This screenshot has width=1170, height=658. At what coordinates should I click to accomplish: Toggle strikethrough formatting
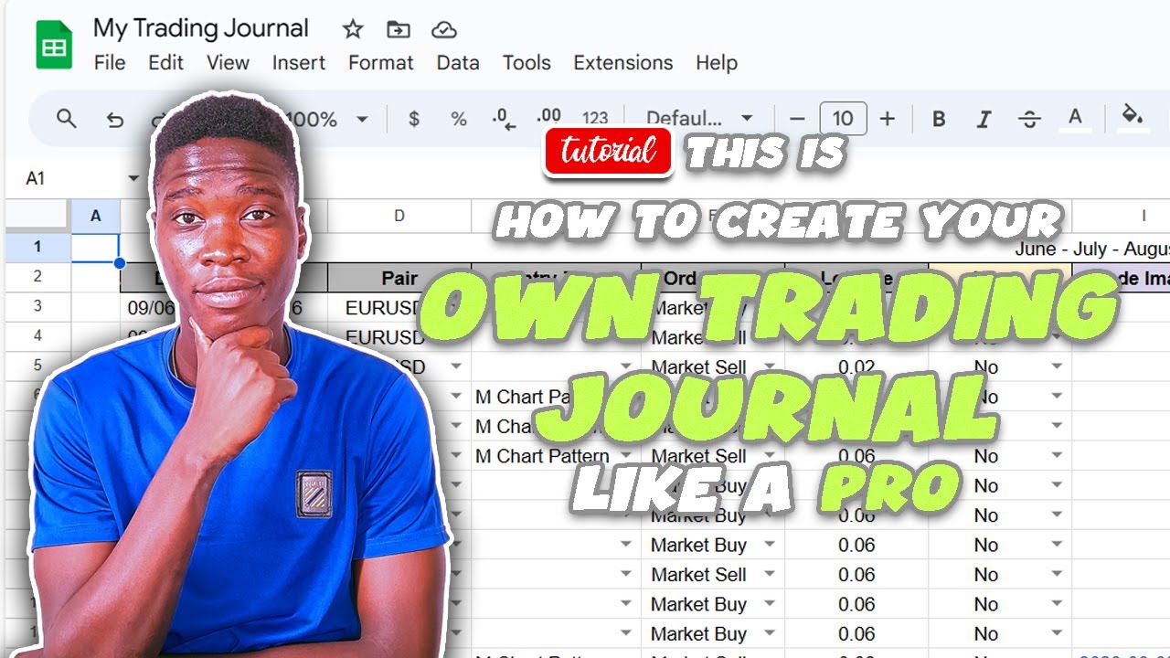[x=1029, y=119]
